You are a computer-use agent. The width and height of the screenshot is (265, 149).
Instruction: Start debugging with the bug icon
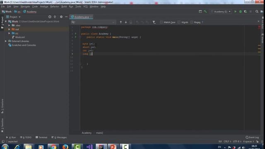(240, 12)
